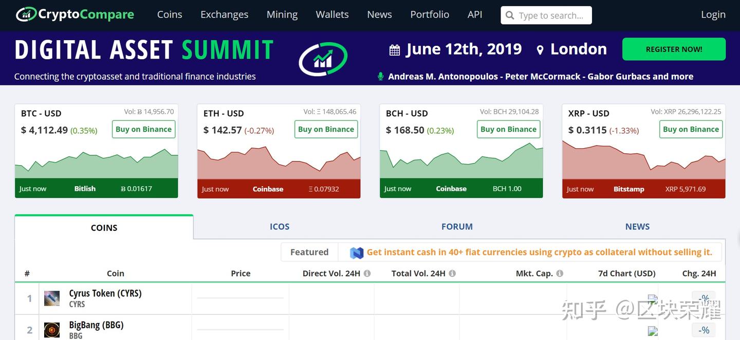Click the info icon beside Mkt. Cap.
Viewport: 740px width, 340px height.
560,274
